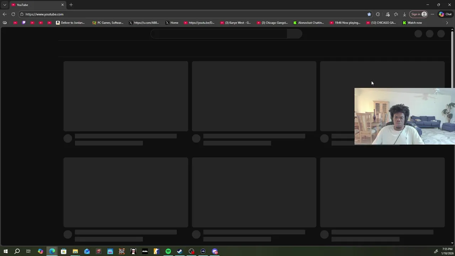Open the Extensions puzzle icon

point(378,14)
